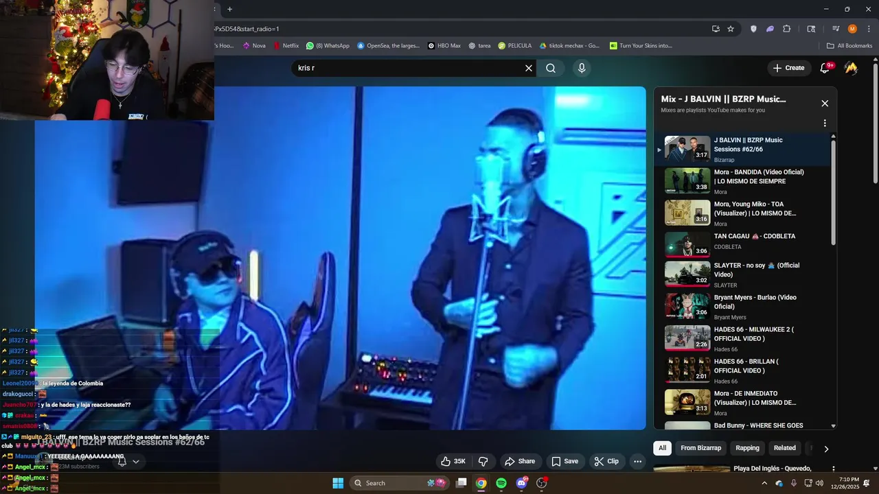This screenshot has height=494, width=879.
Task: Bookmark this page with the star
Action: [731, 29]
